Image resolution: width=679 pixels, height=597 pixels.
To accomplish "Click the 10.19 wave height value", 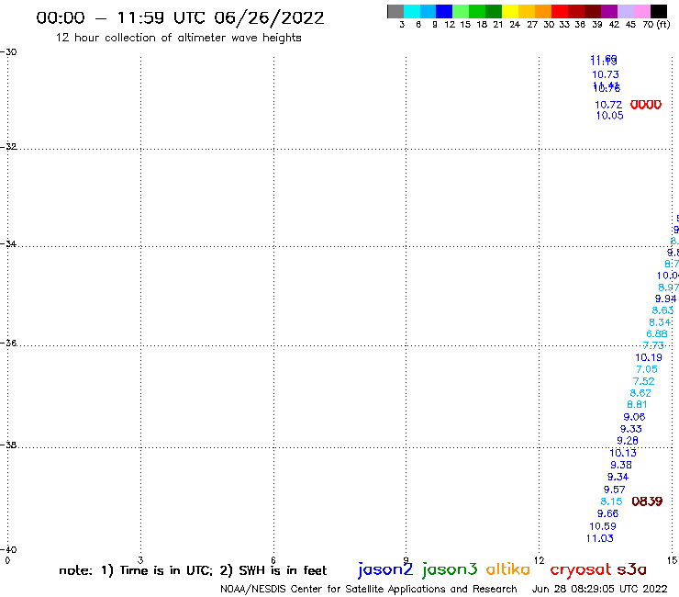I will [x=648, y=357].
